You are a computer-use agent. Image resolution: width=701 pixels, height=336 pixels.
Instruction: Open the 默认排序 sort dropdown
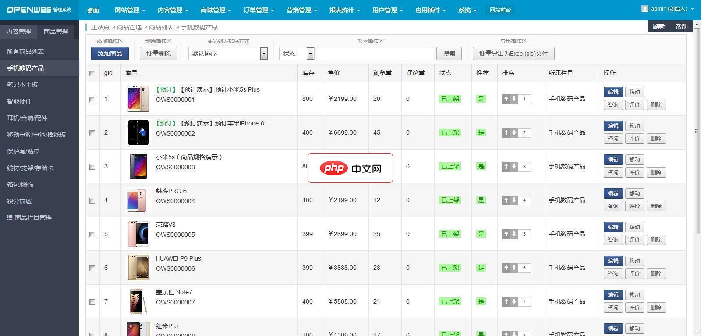[228, 54]
